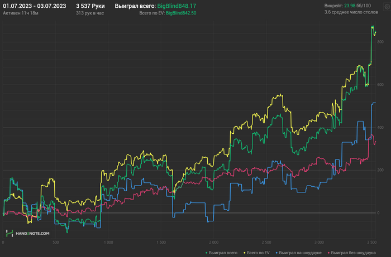Click green dot beside 'Выиграл всего'

tap(207, 253)
